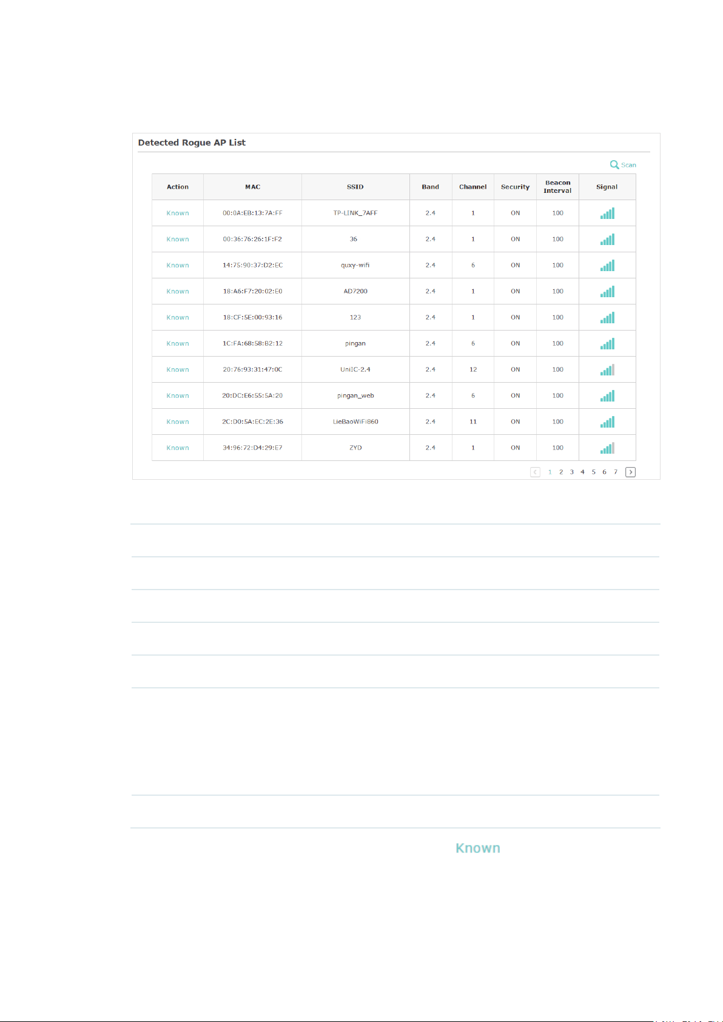
Task: Click channel 12 cell for UniIC-2.4
Action: click(473, 369)
